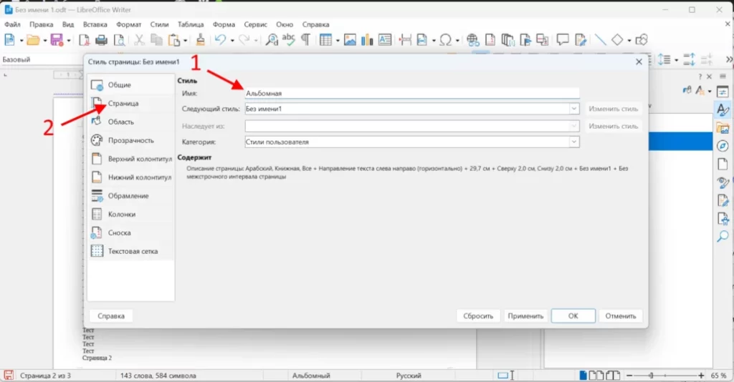This screenshot has height=382, width=734.
Task: Open the Paste options dropdown arrow
Action: click(186, 41)
